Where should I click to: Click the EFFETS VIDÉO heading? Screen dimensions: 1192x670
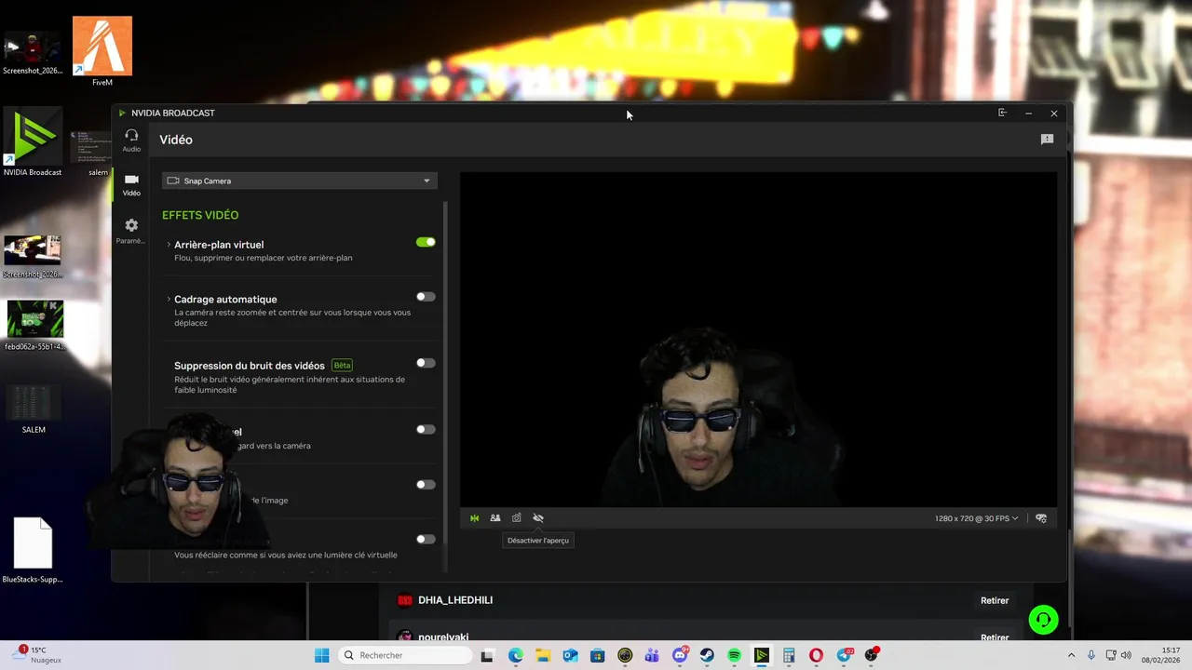pyautogui.click(x=200, y=215)
